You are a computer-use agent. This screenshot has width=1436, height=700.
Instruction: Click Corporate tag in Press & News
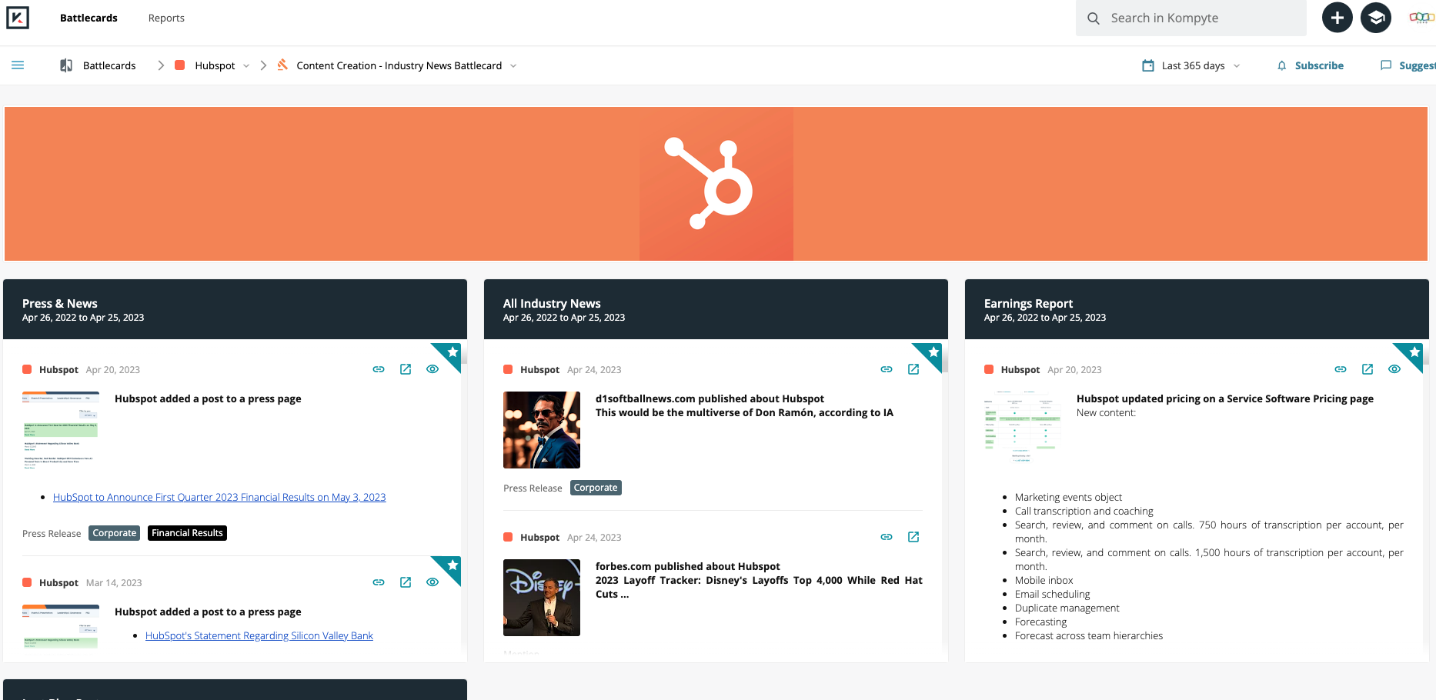pyautogui.click(x=115, y=533)
